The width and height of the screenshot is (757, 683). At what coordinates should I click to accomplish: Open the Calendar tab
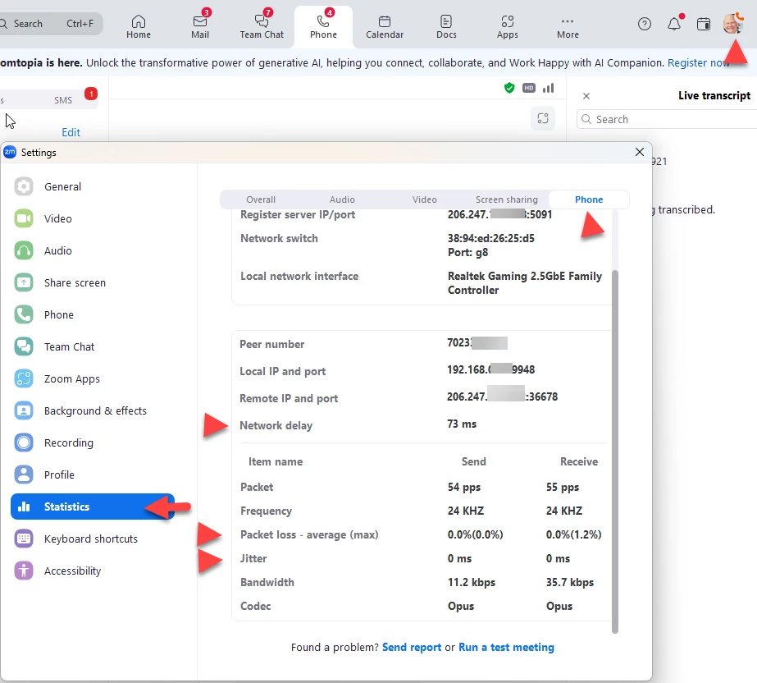[385, 27]
